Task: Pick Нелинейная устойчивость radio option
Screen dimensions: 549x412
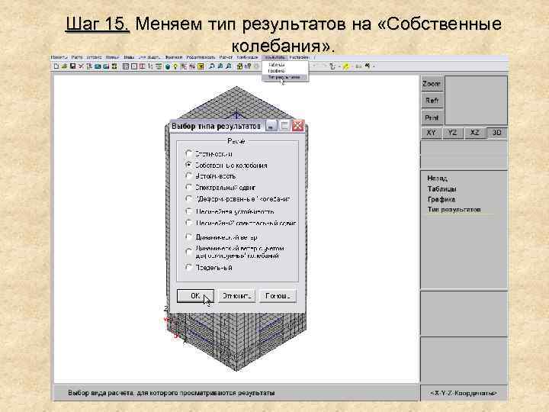Action: pyautogui.click(x=189, y=211)
